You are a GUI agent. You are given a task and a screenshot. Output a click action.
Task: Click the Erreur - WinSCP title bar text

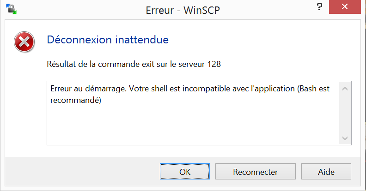coord(183,10)
